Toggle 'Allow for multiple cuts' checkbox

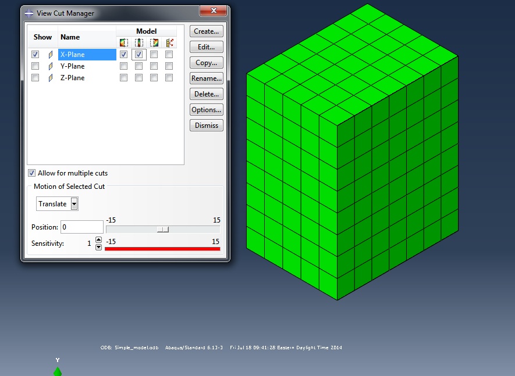pyautogui.click(x=31, y=173)
